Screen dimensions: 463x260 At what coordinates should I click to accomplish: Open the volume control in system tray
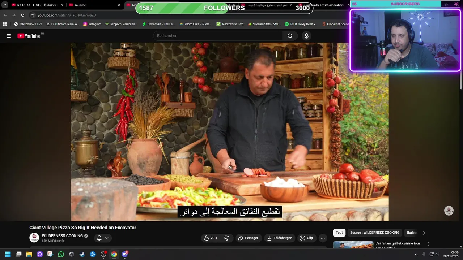(437, 254)
